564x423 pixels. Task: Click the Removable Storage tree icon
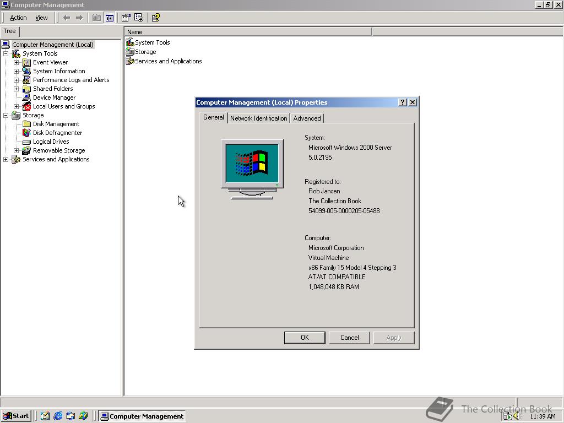(x=26, y=150)
